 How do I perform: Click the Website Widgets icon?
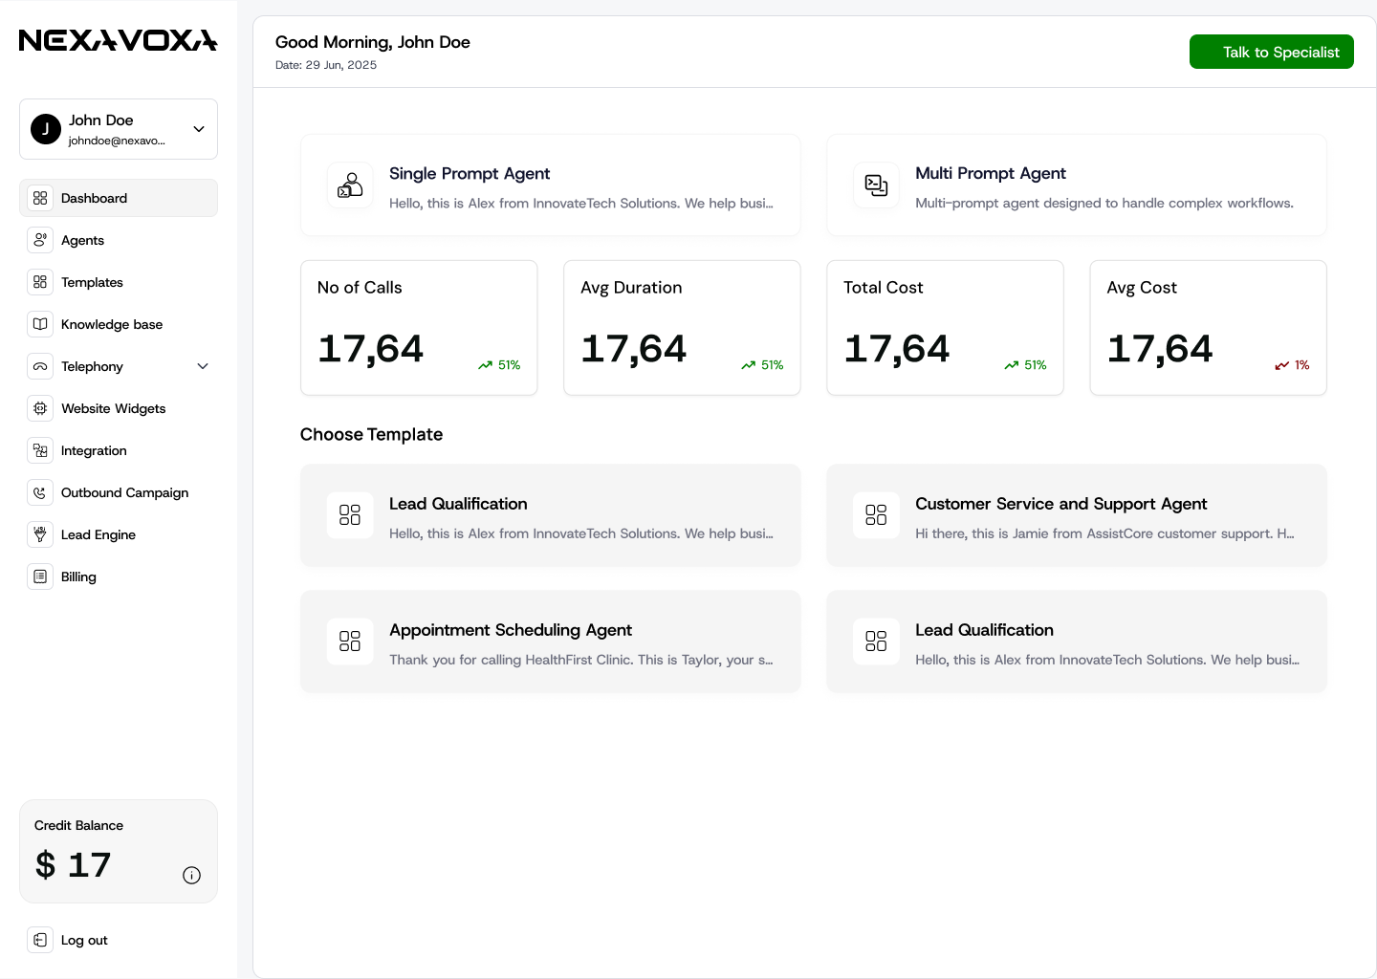coord(40,408)
